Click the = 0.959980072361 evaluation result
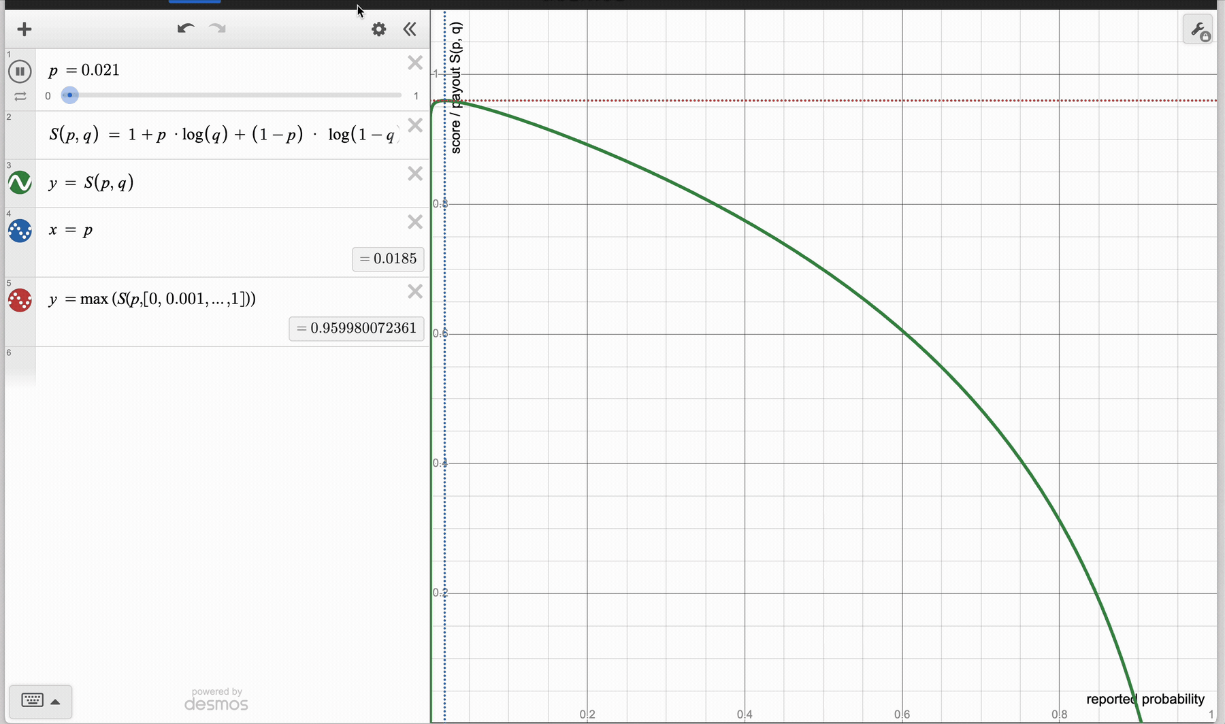 357,328
